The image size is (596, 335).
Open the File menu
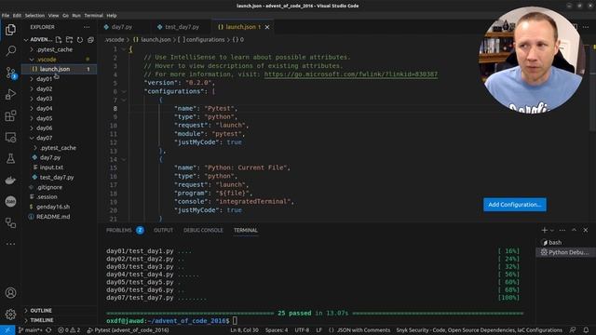pyautogui.click(x=6, y=16)
